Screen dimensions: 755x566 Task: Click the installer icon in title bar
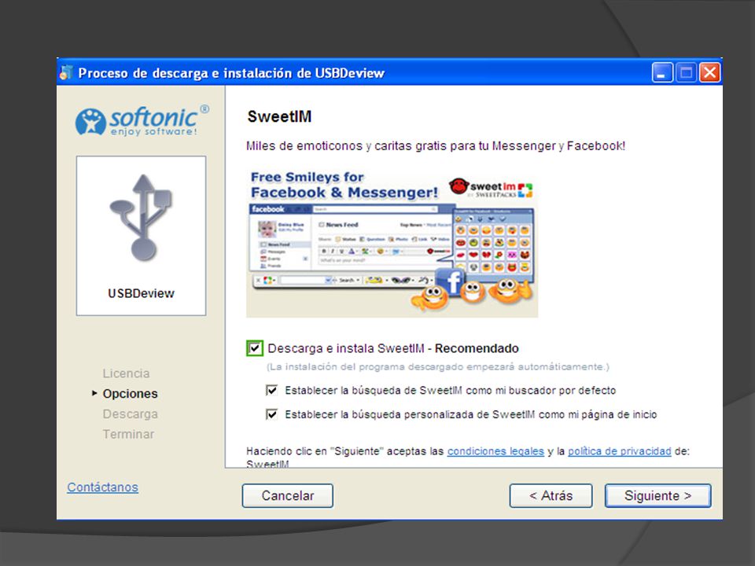tap(65, 72)
